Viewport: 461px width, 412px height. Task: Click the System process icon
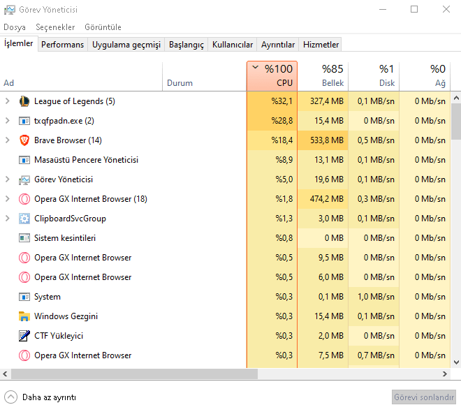(24, 297)
